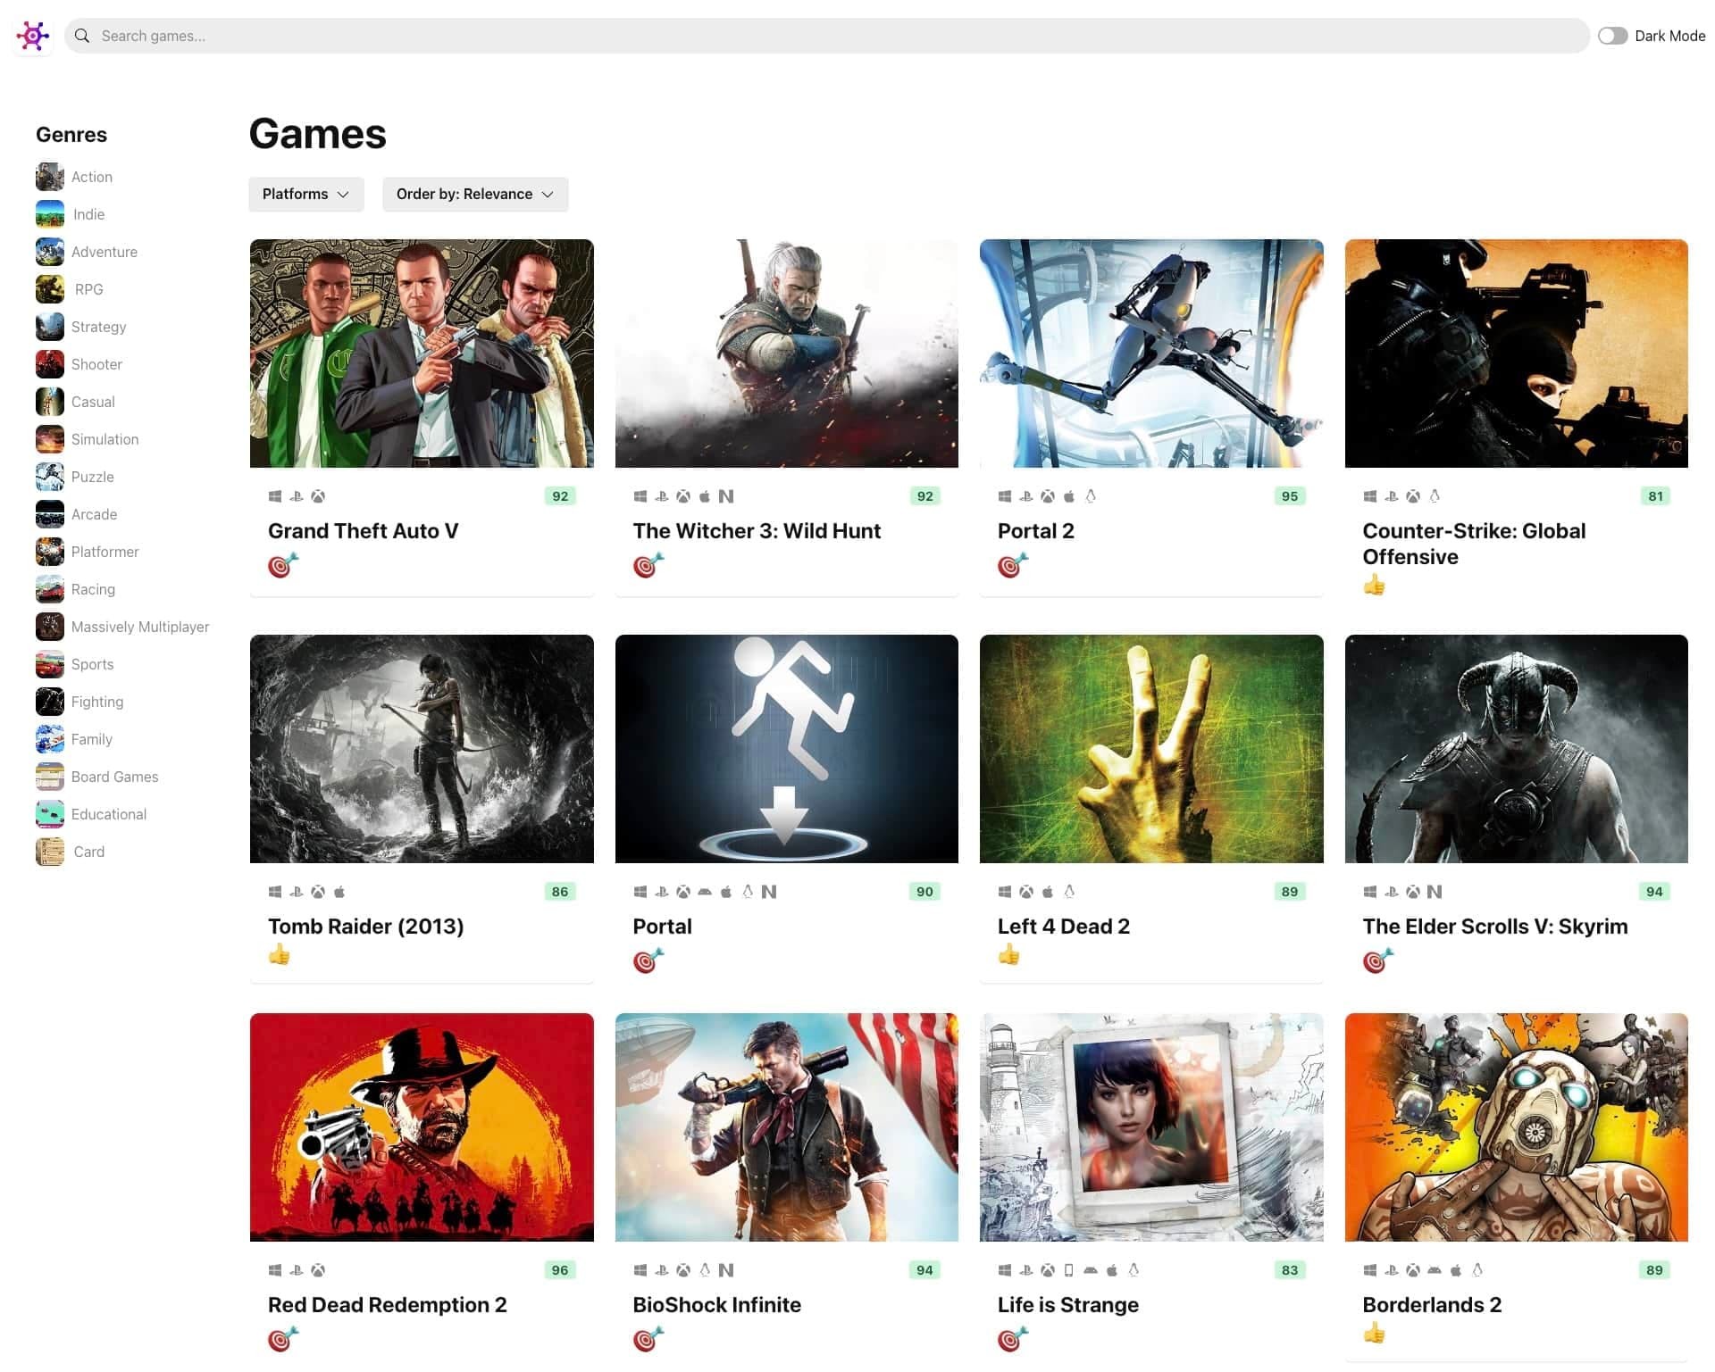Select Adventure genre from sidebar

pyautogui.click(x=104, y=251)
